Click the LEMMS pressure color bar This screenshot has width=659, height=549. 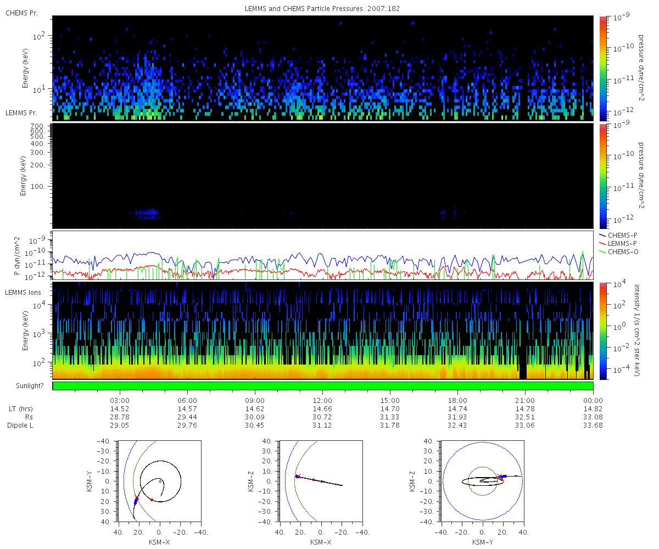click(x=602, y=176)
